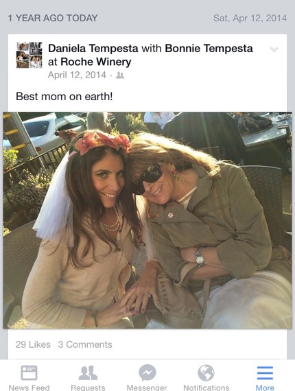The width and height of the screenshot is (295, 391).
Task: Open the mother and daughter photo
Action: (147, 220)
